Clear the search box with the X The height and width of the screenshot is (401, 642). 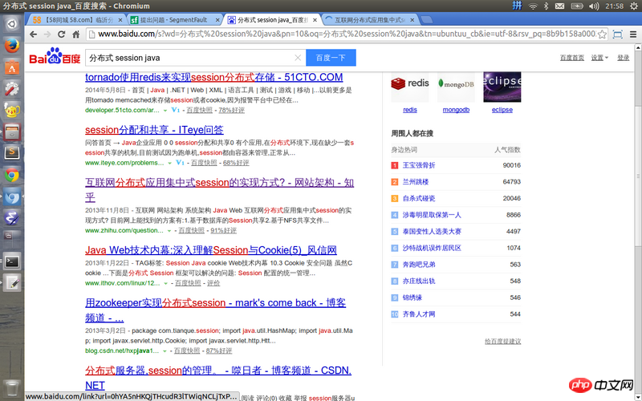point(298,58)
